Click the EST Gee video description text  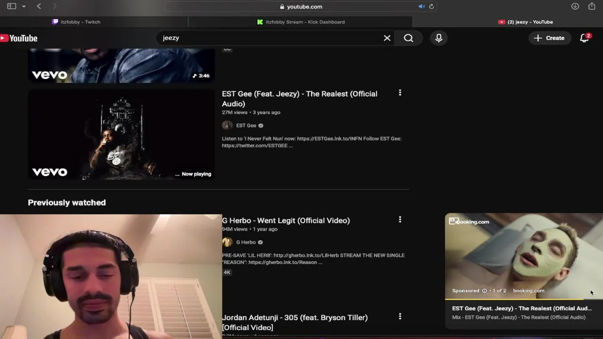click(311, 142)
